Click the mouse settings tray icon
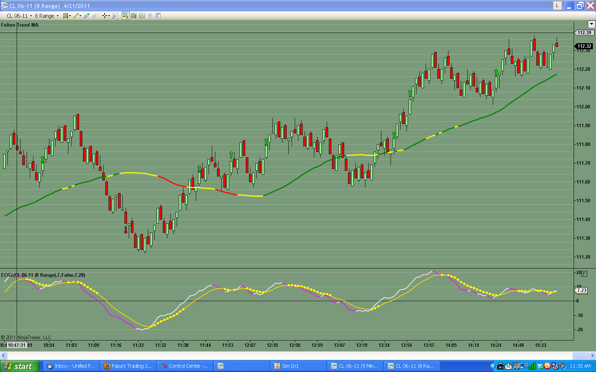 click(555, 366)
